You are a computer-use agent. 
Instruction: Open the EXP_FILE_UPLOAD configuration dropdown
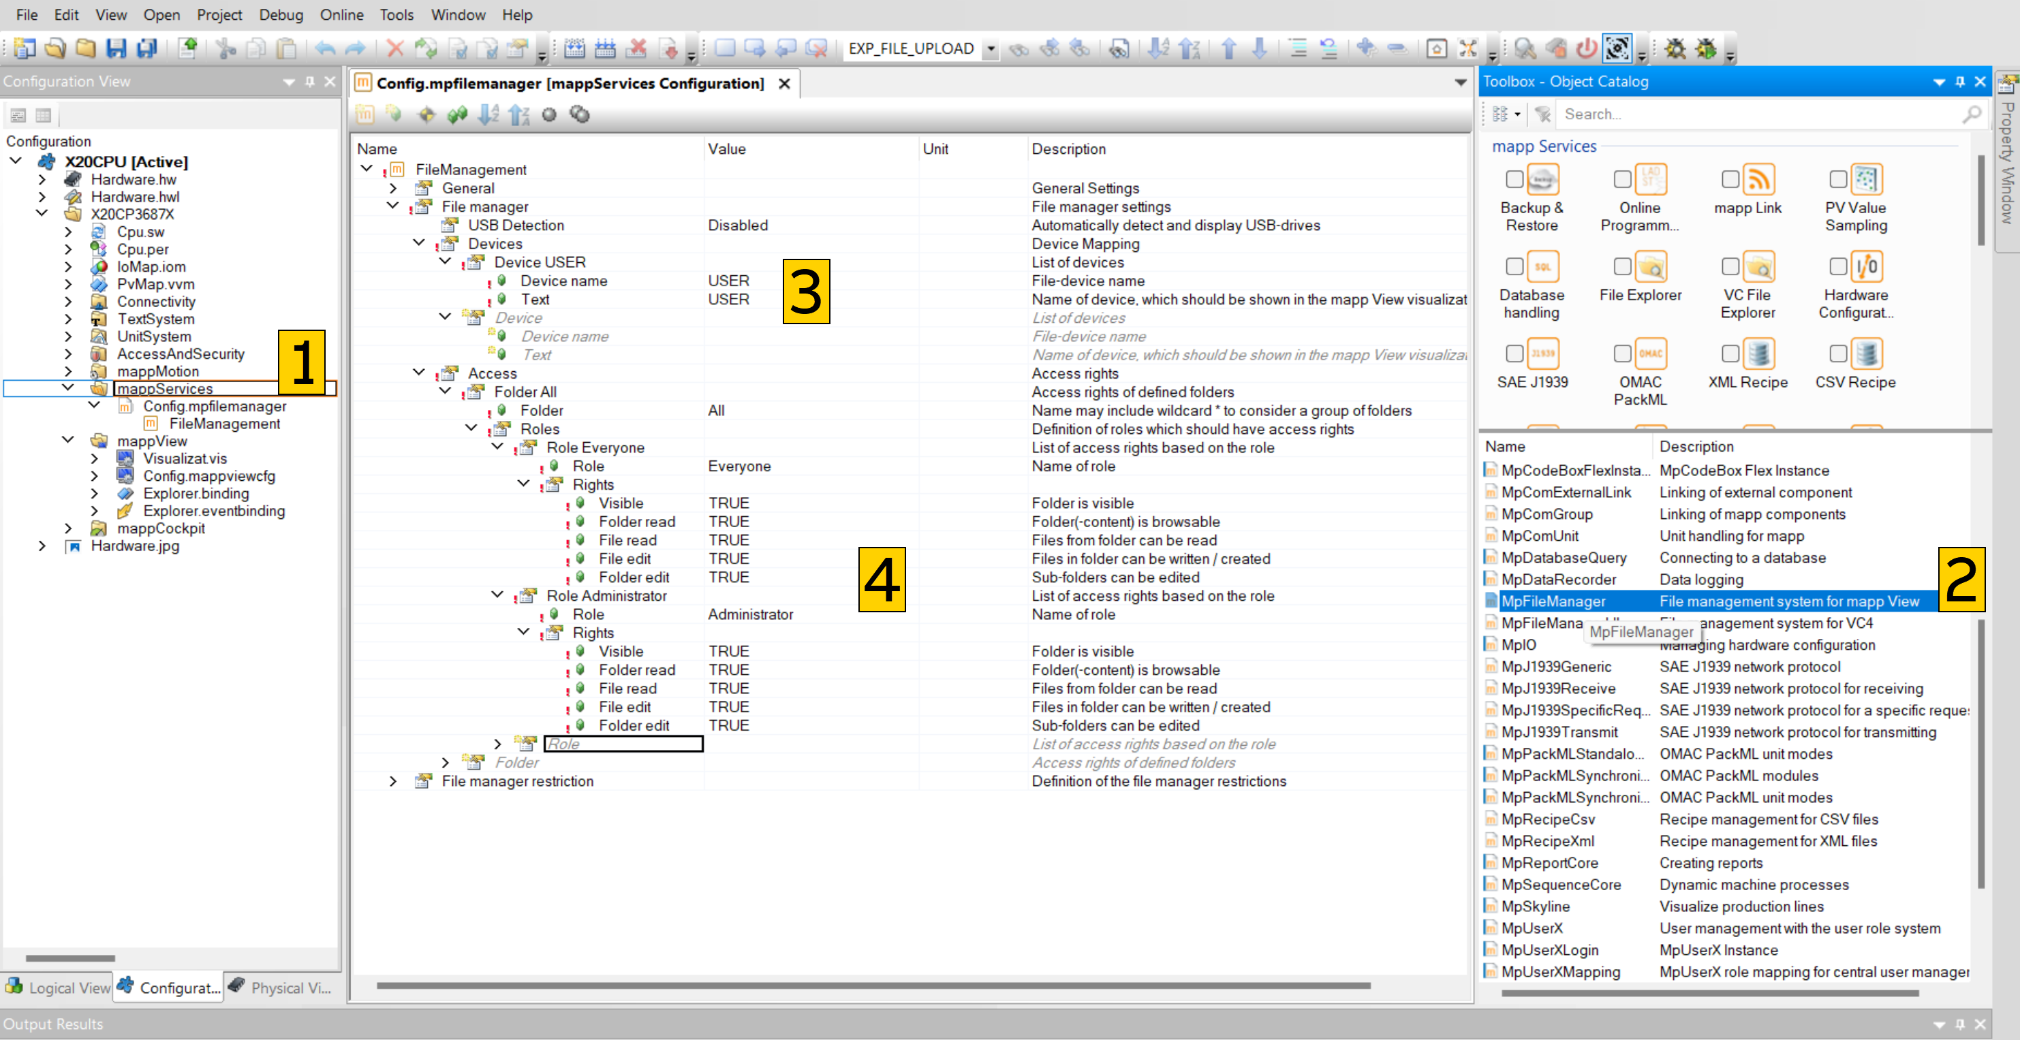tap(991, 48)
